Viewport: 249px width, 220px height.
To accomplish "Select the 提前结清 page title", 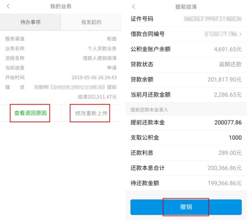I will 186,7.
